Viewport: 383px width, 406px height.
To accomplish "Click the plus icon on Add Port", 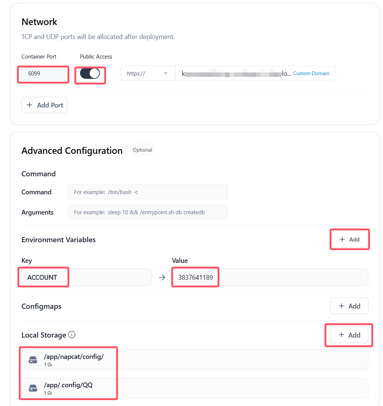I will pyautogui.click(x=30, y=105).
